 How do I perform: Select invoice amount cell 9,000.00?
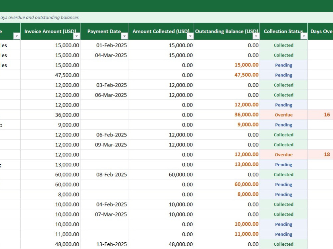(50, 125)
